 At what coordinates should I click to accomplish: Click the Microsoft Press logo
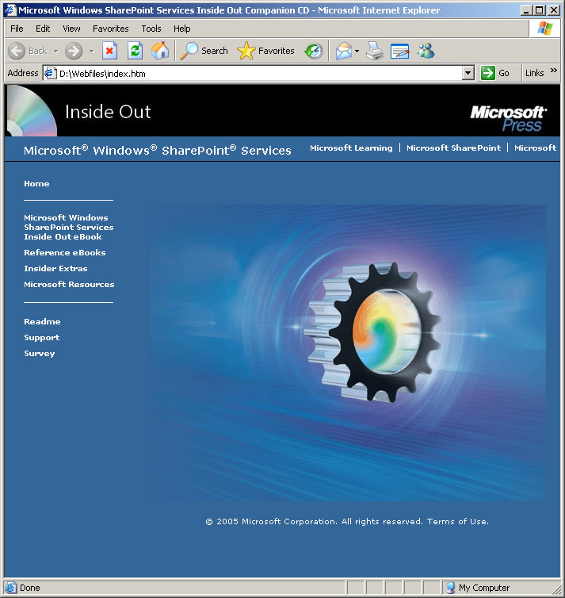coord(508,119)
